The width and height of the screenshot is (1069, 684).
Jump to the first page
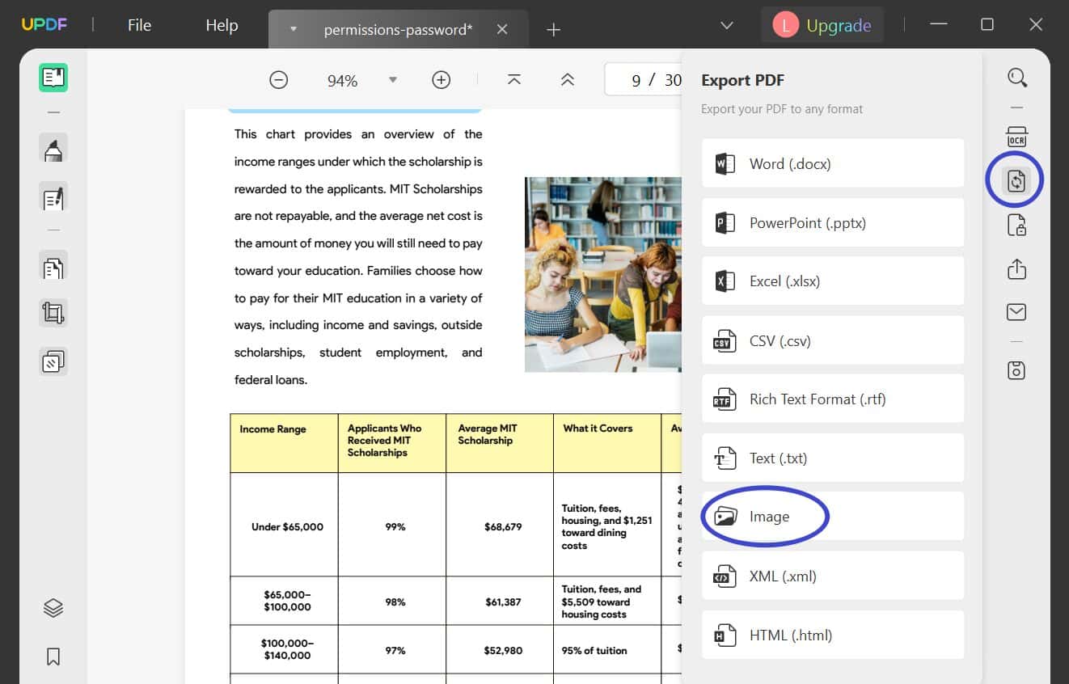(x=514, y=79)
